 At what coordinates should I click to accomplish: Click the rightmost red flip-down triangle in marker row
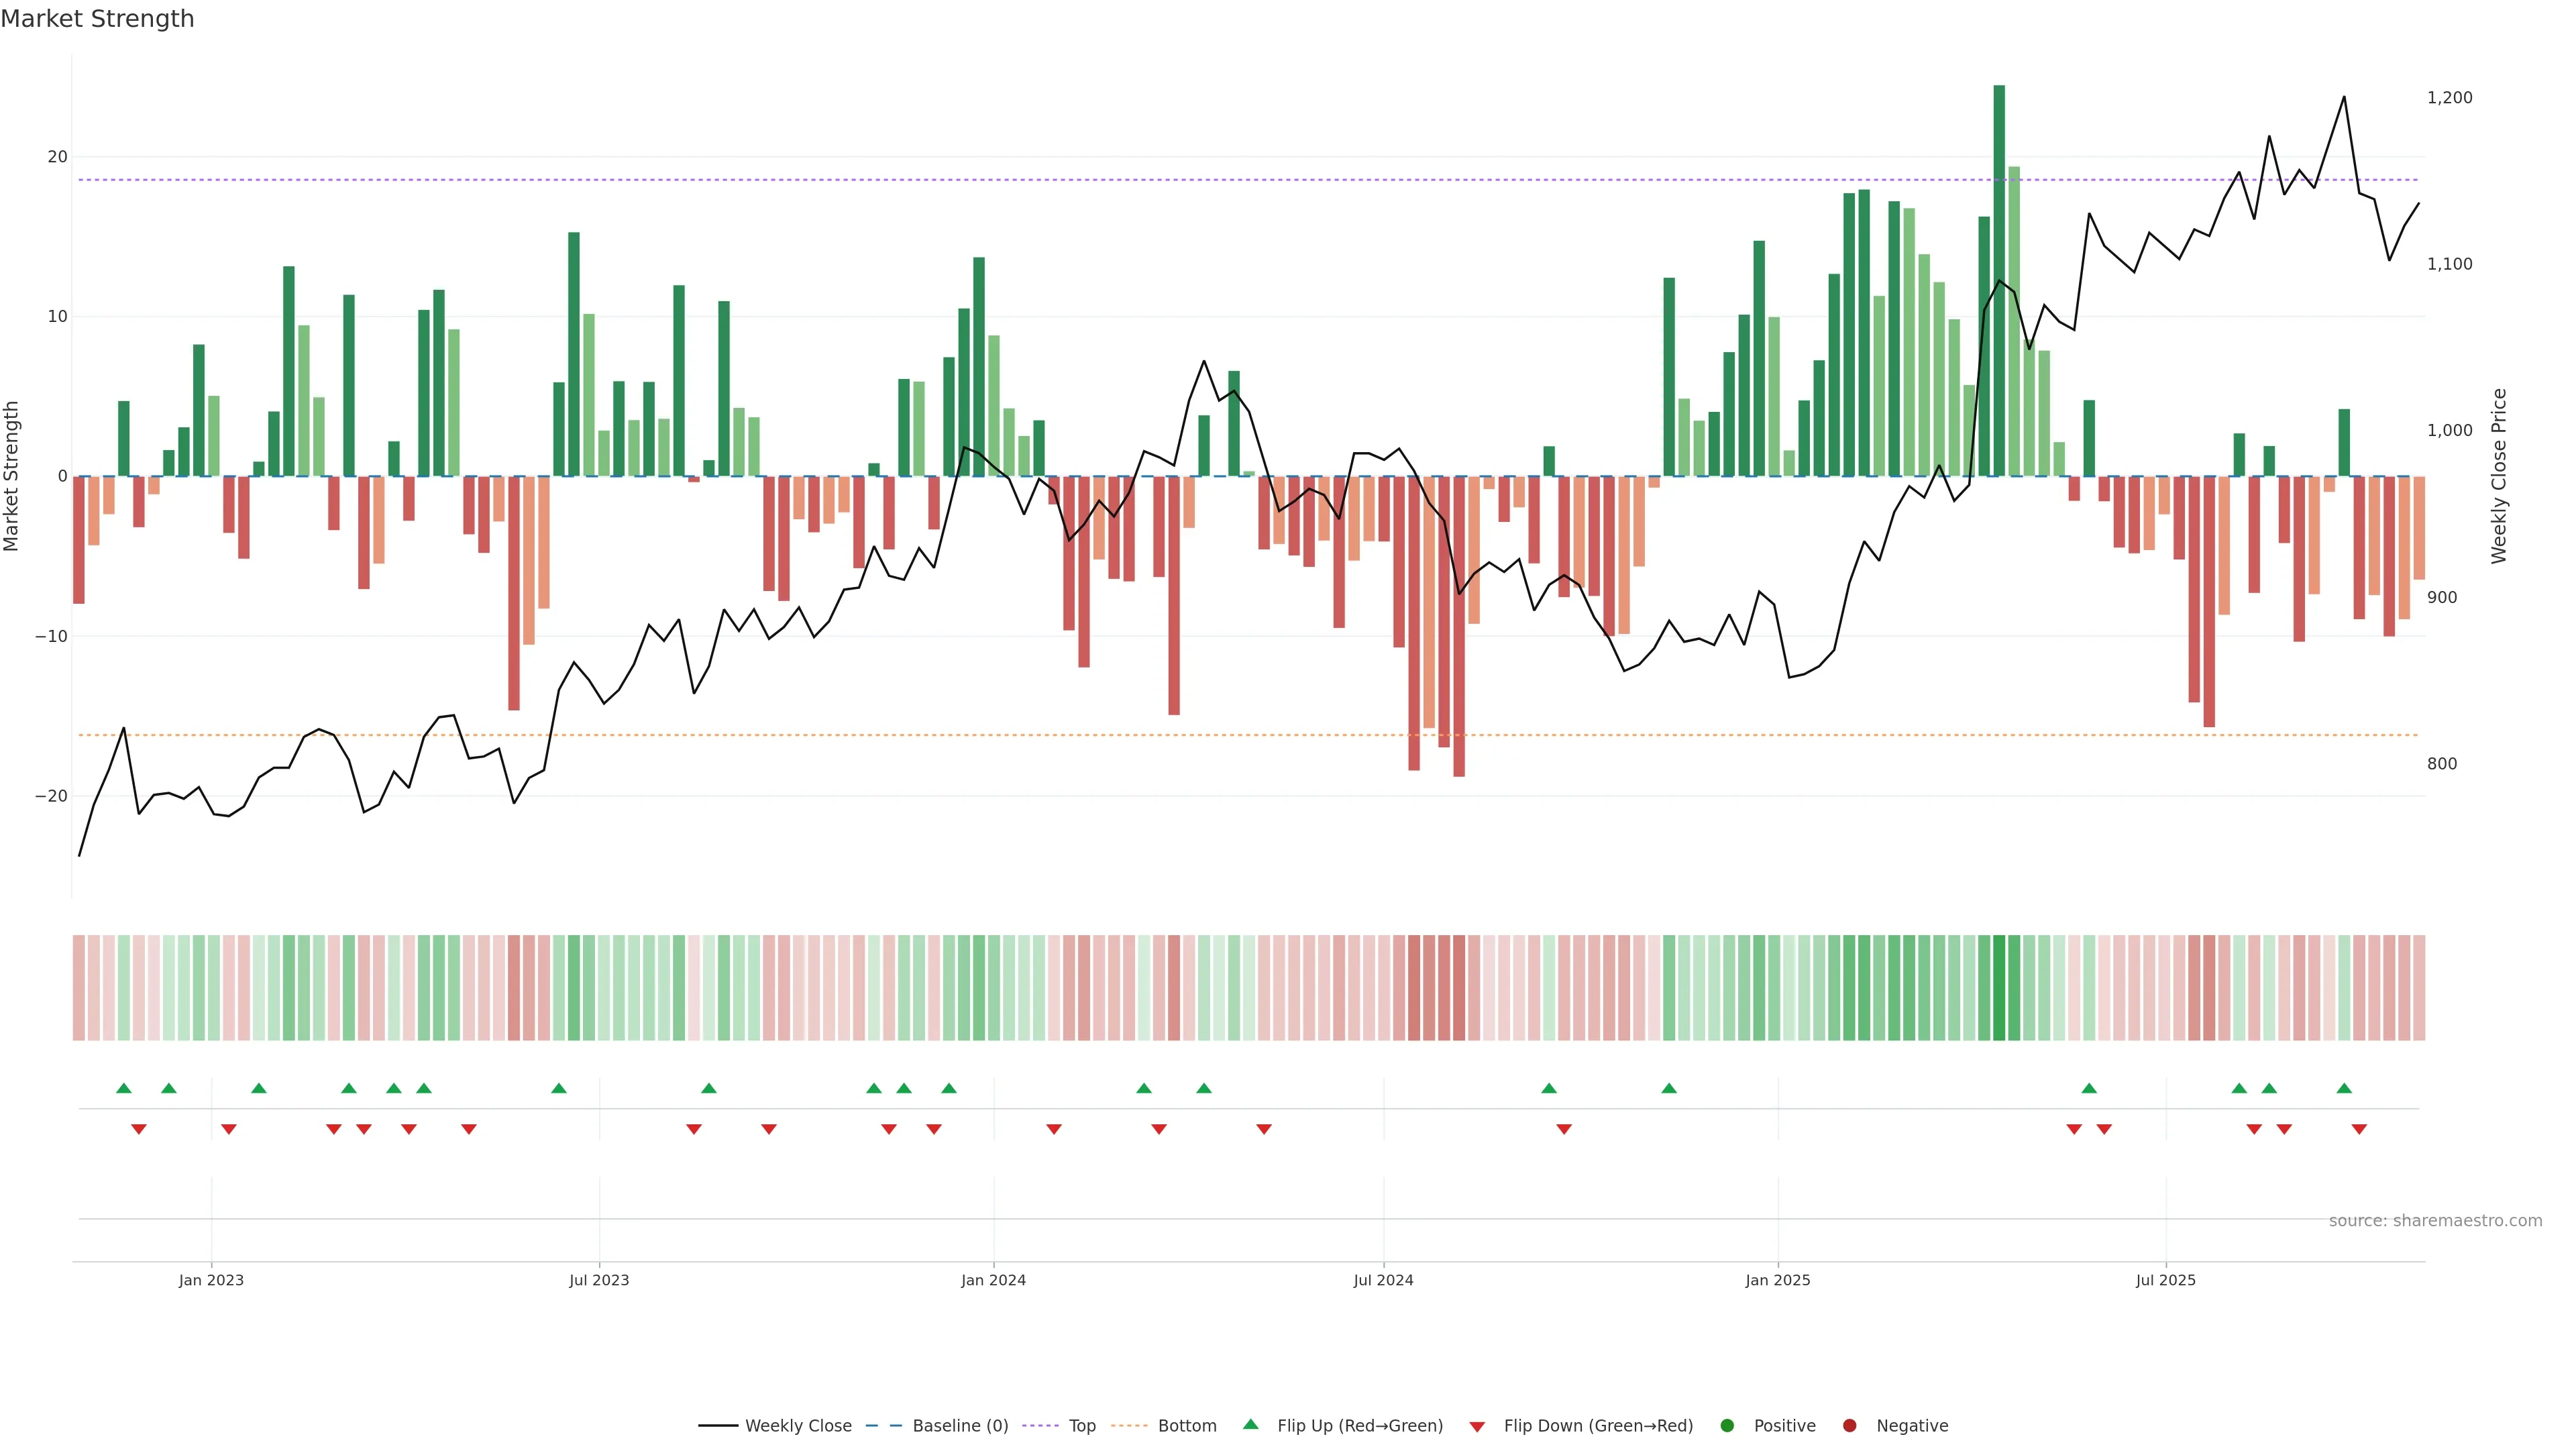pos(2359,1129)
